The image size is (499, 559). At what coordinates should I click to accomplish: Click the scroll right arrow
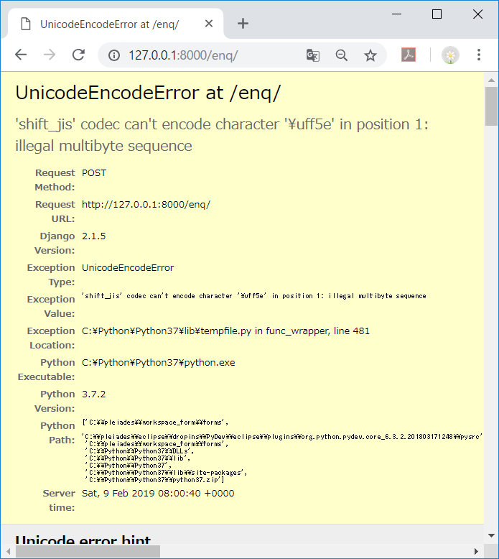pyautogui.click(x=476, y=551)
